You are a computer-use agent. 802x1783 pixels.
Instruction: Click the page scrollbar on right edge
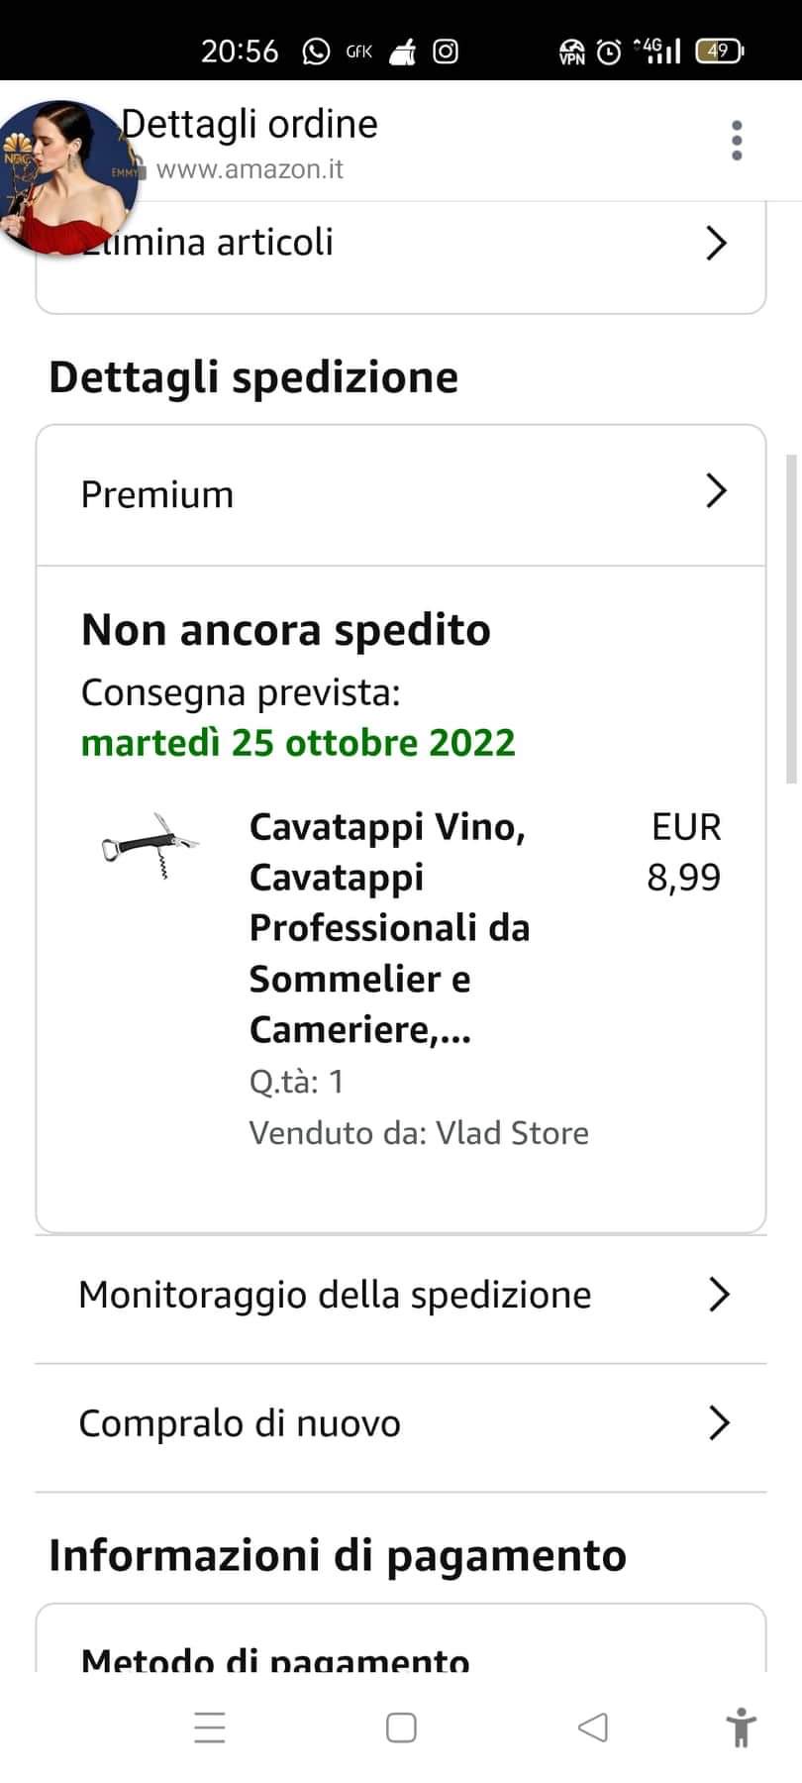pos(791,619)
